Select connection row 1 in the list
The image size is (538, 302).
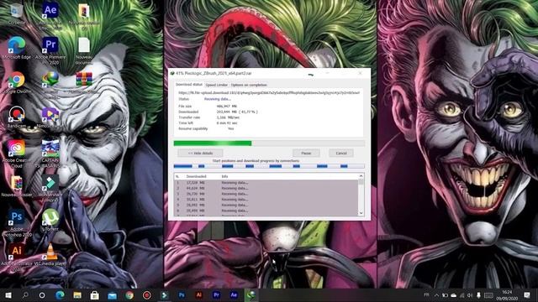(266, 183)
